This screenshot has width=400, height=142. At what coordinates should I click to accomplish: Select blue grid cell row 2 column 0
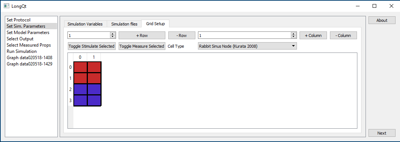[x=80, y=89]
